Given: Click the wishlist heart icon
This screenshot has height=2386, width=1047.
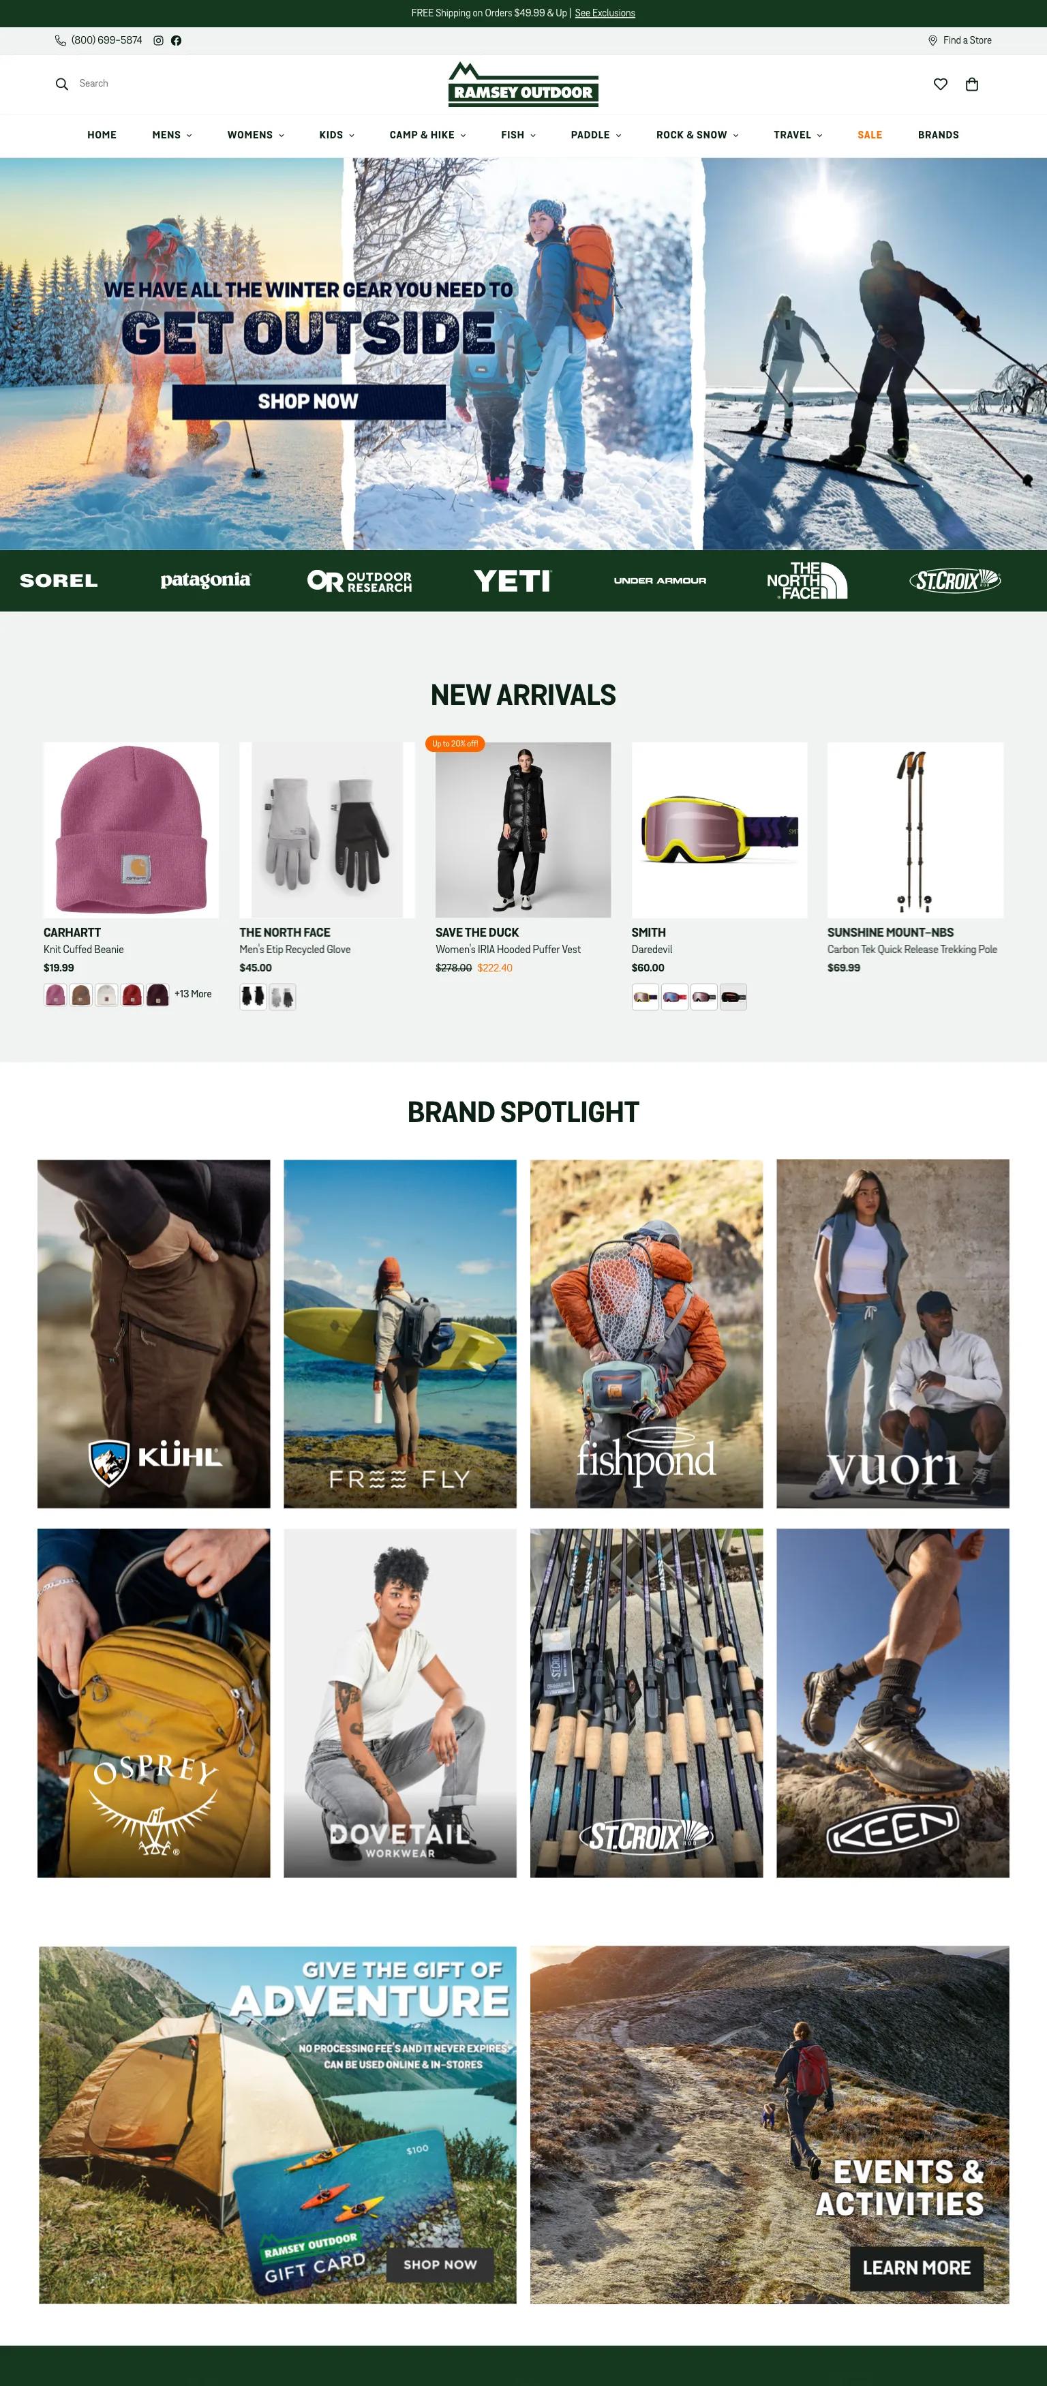Looking at the screenshot, I should coord(941,85).
